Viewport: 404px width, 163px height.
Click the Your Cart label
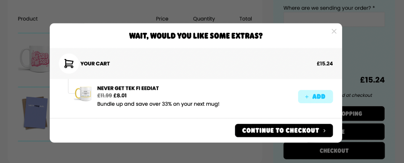point(95,63)
